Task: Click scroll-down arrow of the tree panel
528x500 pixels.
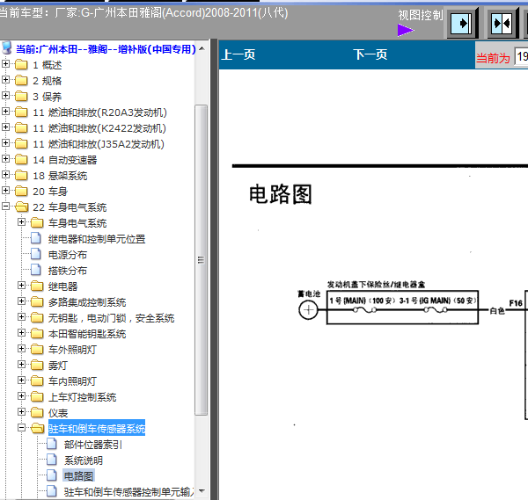Action: coord(202,491)
